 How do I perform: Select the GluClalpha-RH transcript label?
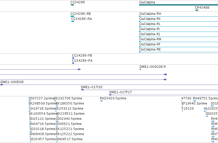(x=150, y=14)
